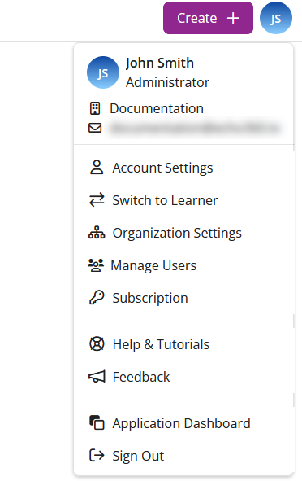Click the megaphone icon next to Feedback
Image resolution: width=302 pixels, height=481 pixels.
point(97,376)
